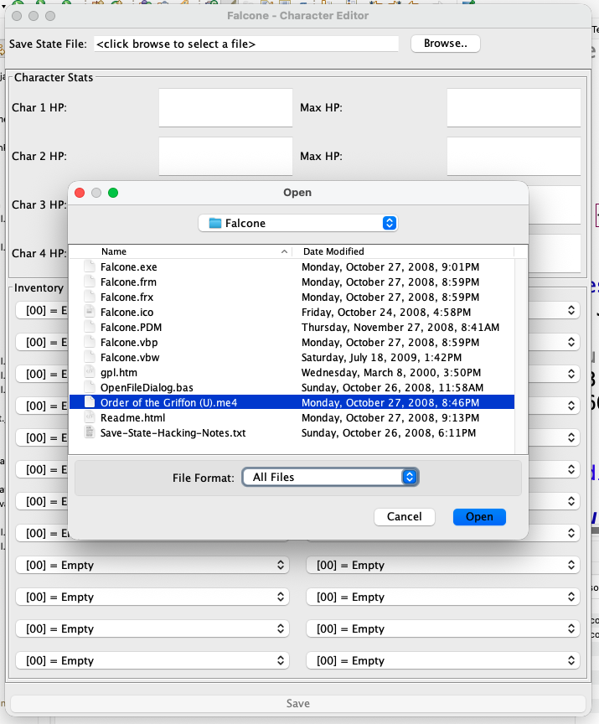Open the Falcone folder location dropdown
The height and width of the screenshot is (724, 599).
pyautogui.click(x=297, y=223)
